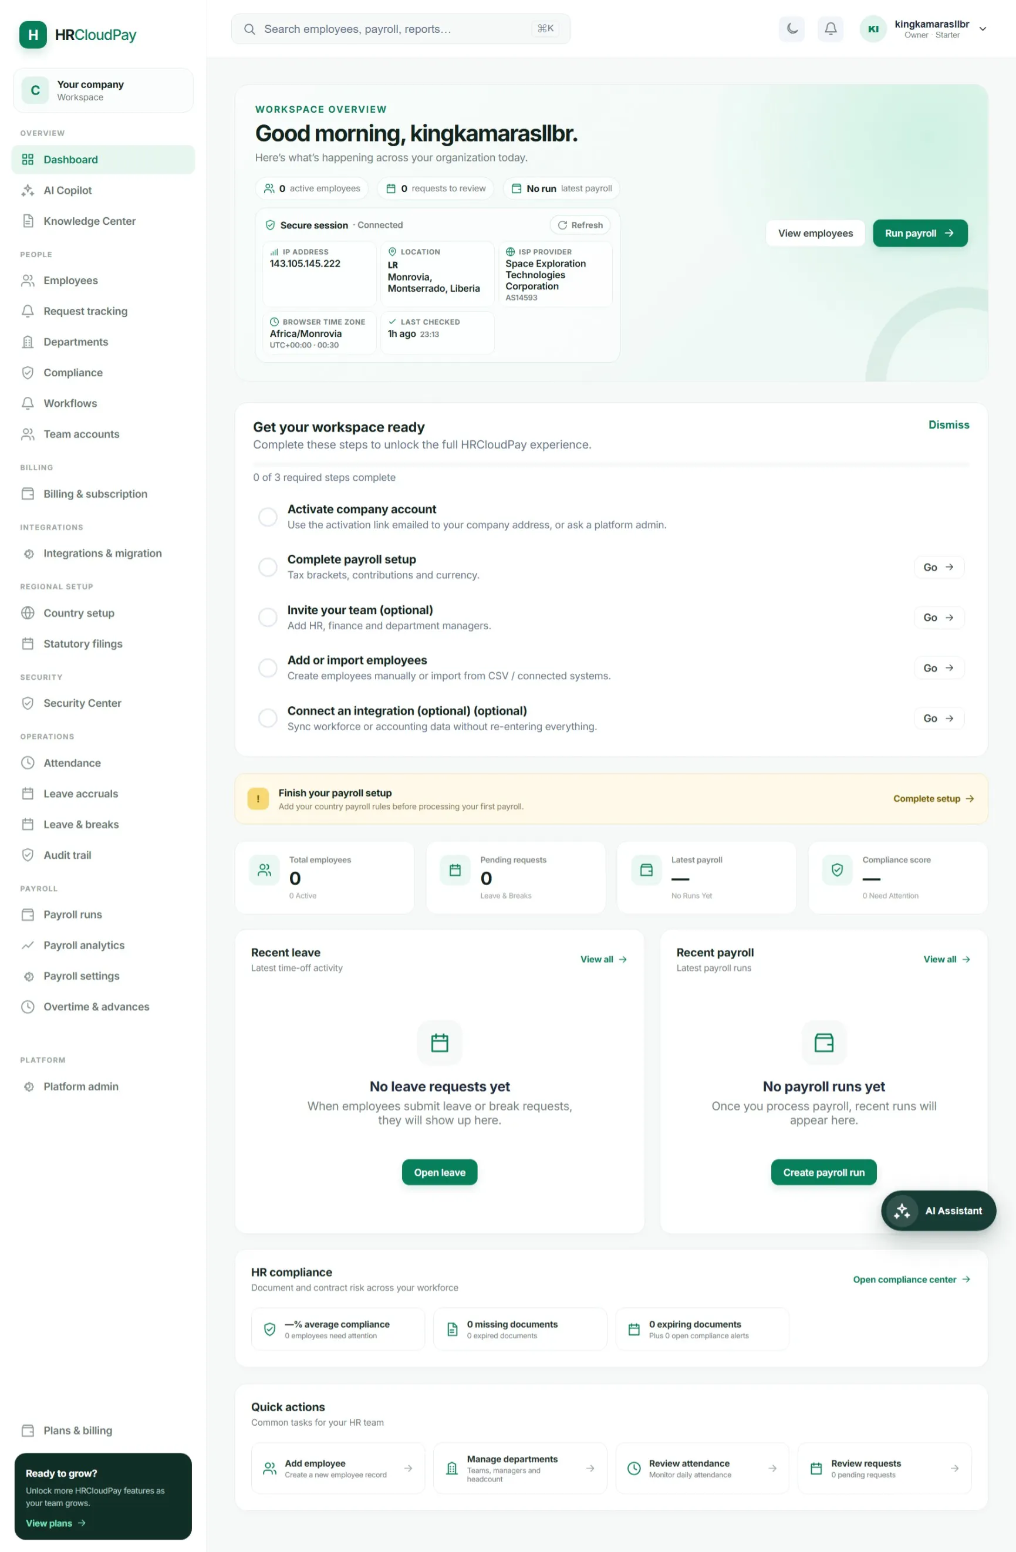Dismiss the workspace setup checklist
Image resolution: width=1016 pixels, height=1552 pixels.
coord(949,425)
